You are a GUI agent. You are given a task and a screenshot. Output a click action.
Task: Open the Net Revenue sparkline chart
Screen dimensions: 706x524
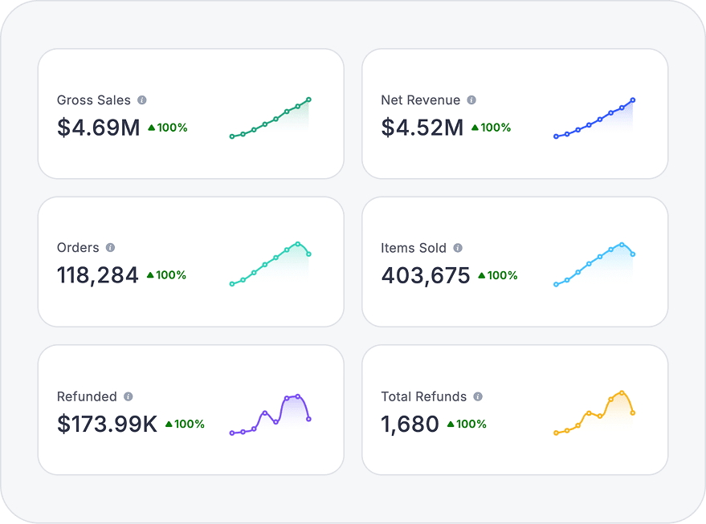coord(594,119)
